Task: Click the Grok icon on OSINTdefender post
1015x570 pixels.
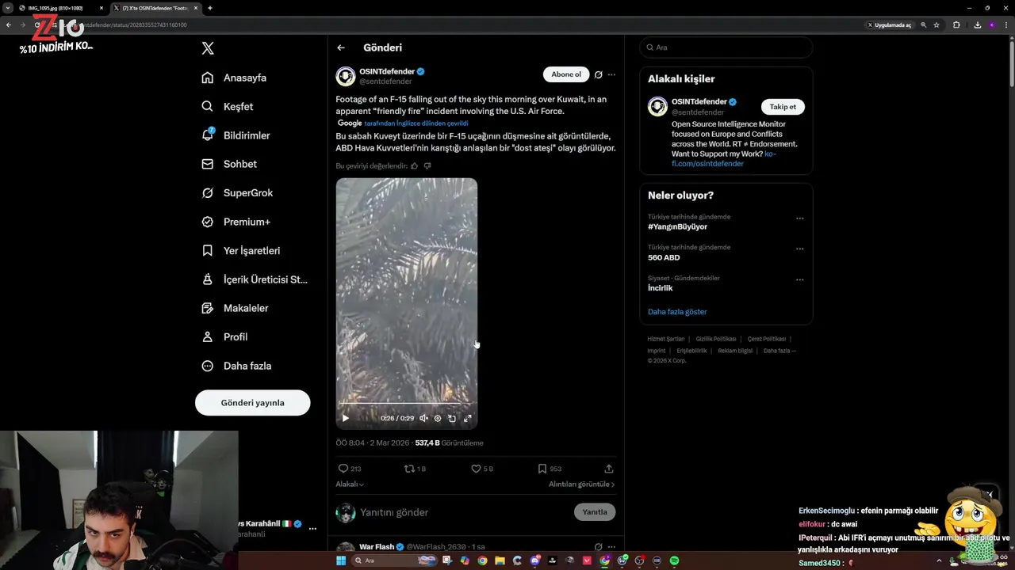Action: [599, 74]
